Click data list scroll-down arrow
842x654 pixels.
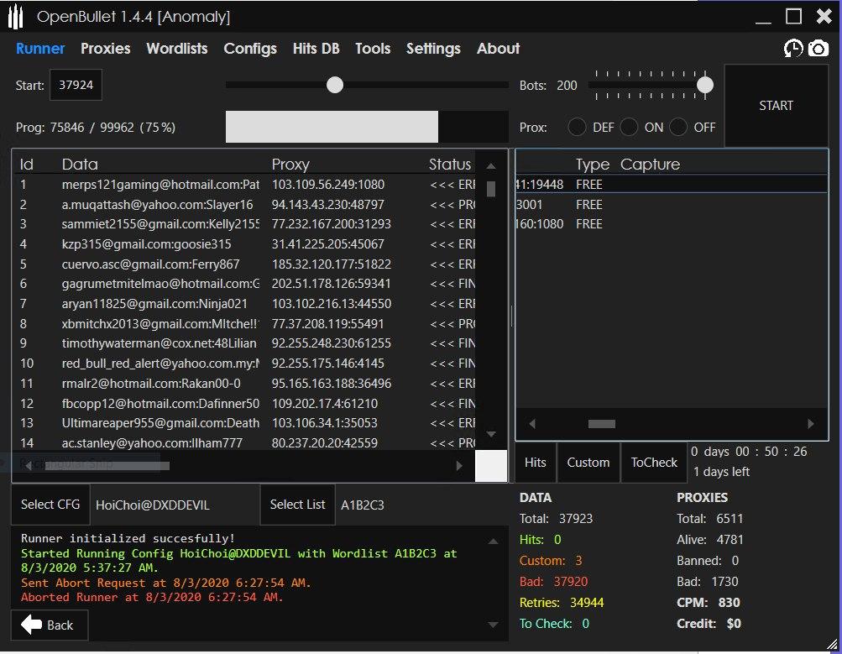[x=491, y=433]
